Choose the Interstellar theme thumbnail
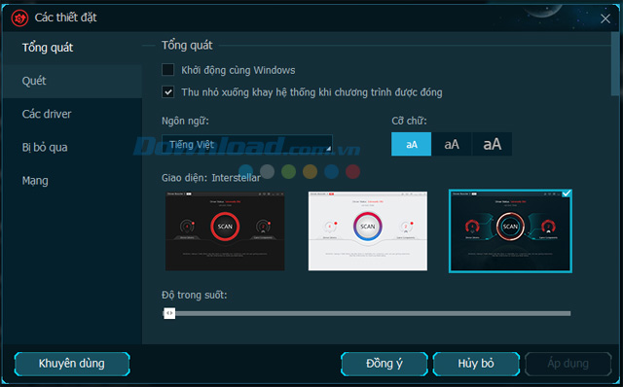The image size is (623, 387). point(510,231)
